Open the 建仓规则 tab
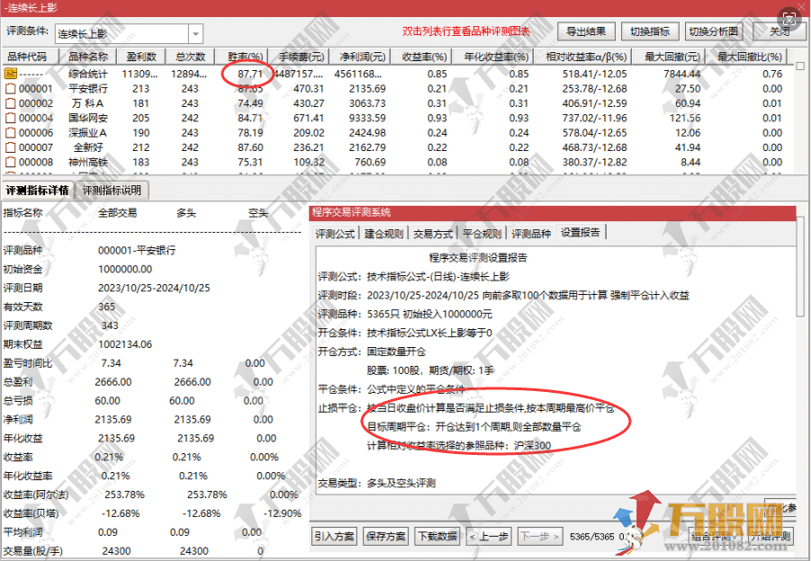The image size is (811, 561). tap(384, 234)
